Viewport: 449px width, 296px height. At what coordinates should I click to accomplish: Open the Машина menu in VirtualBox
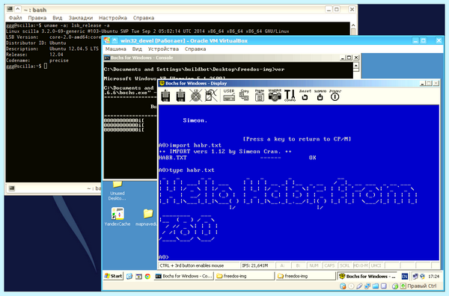point(116,49)
